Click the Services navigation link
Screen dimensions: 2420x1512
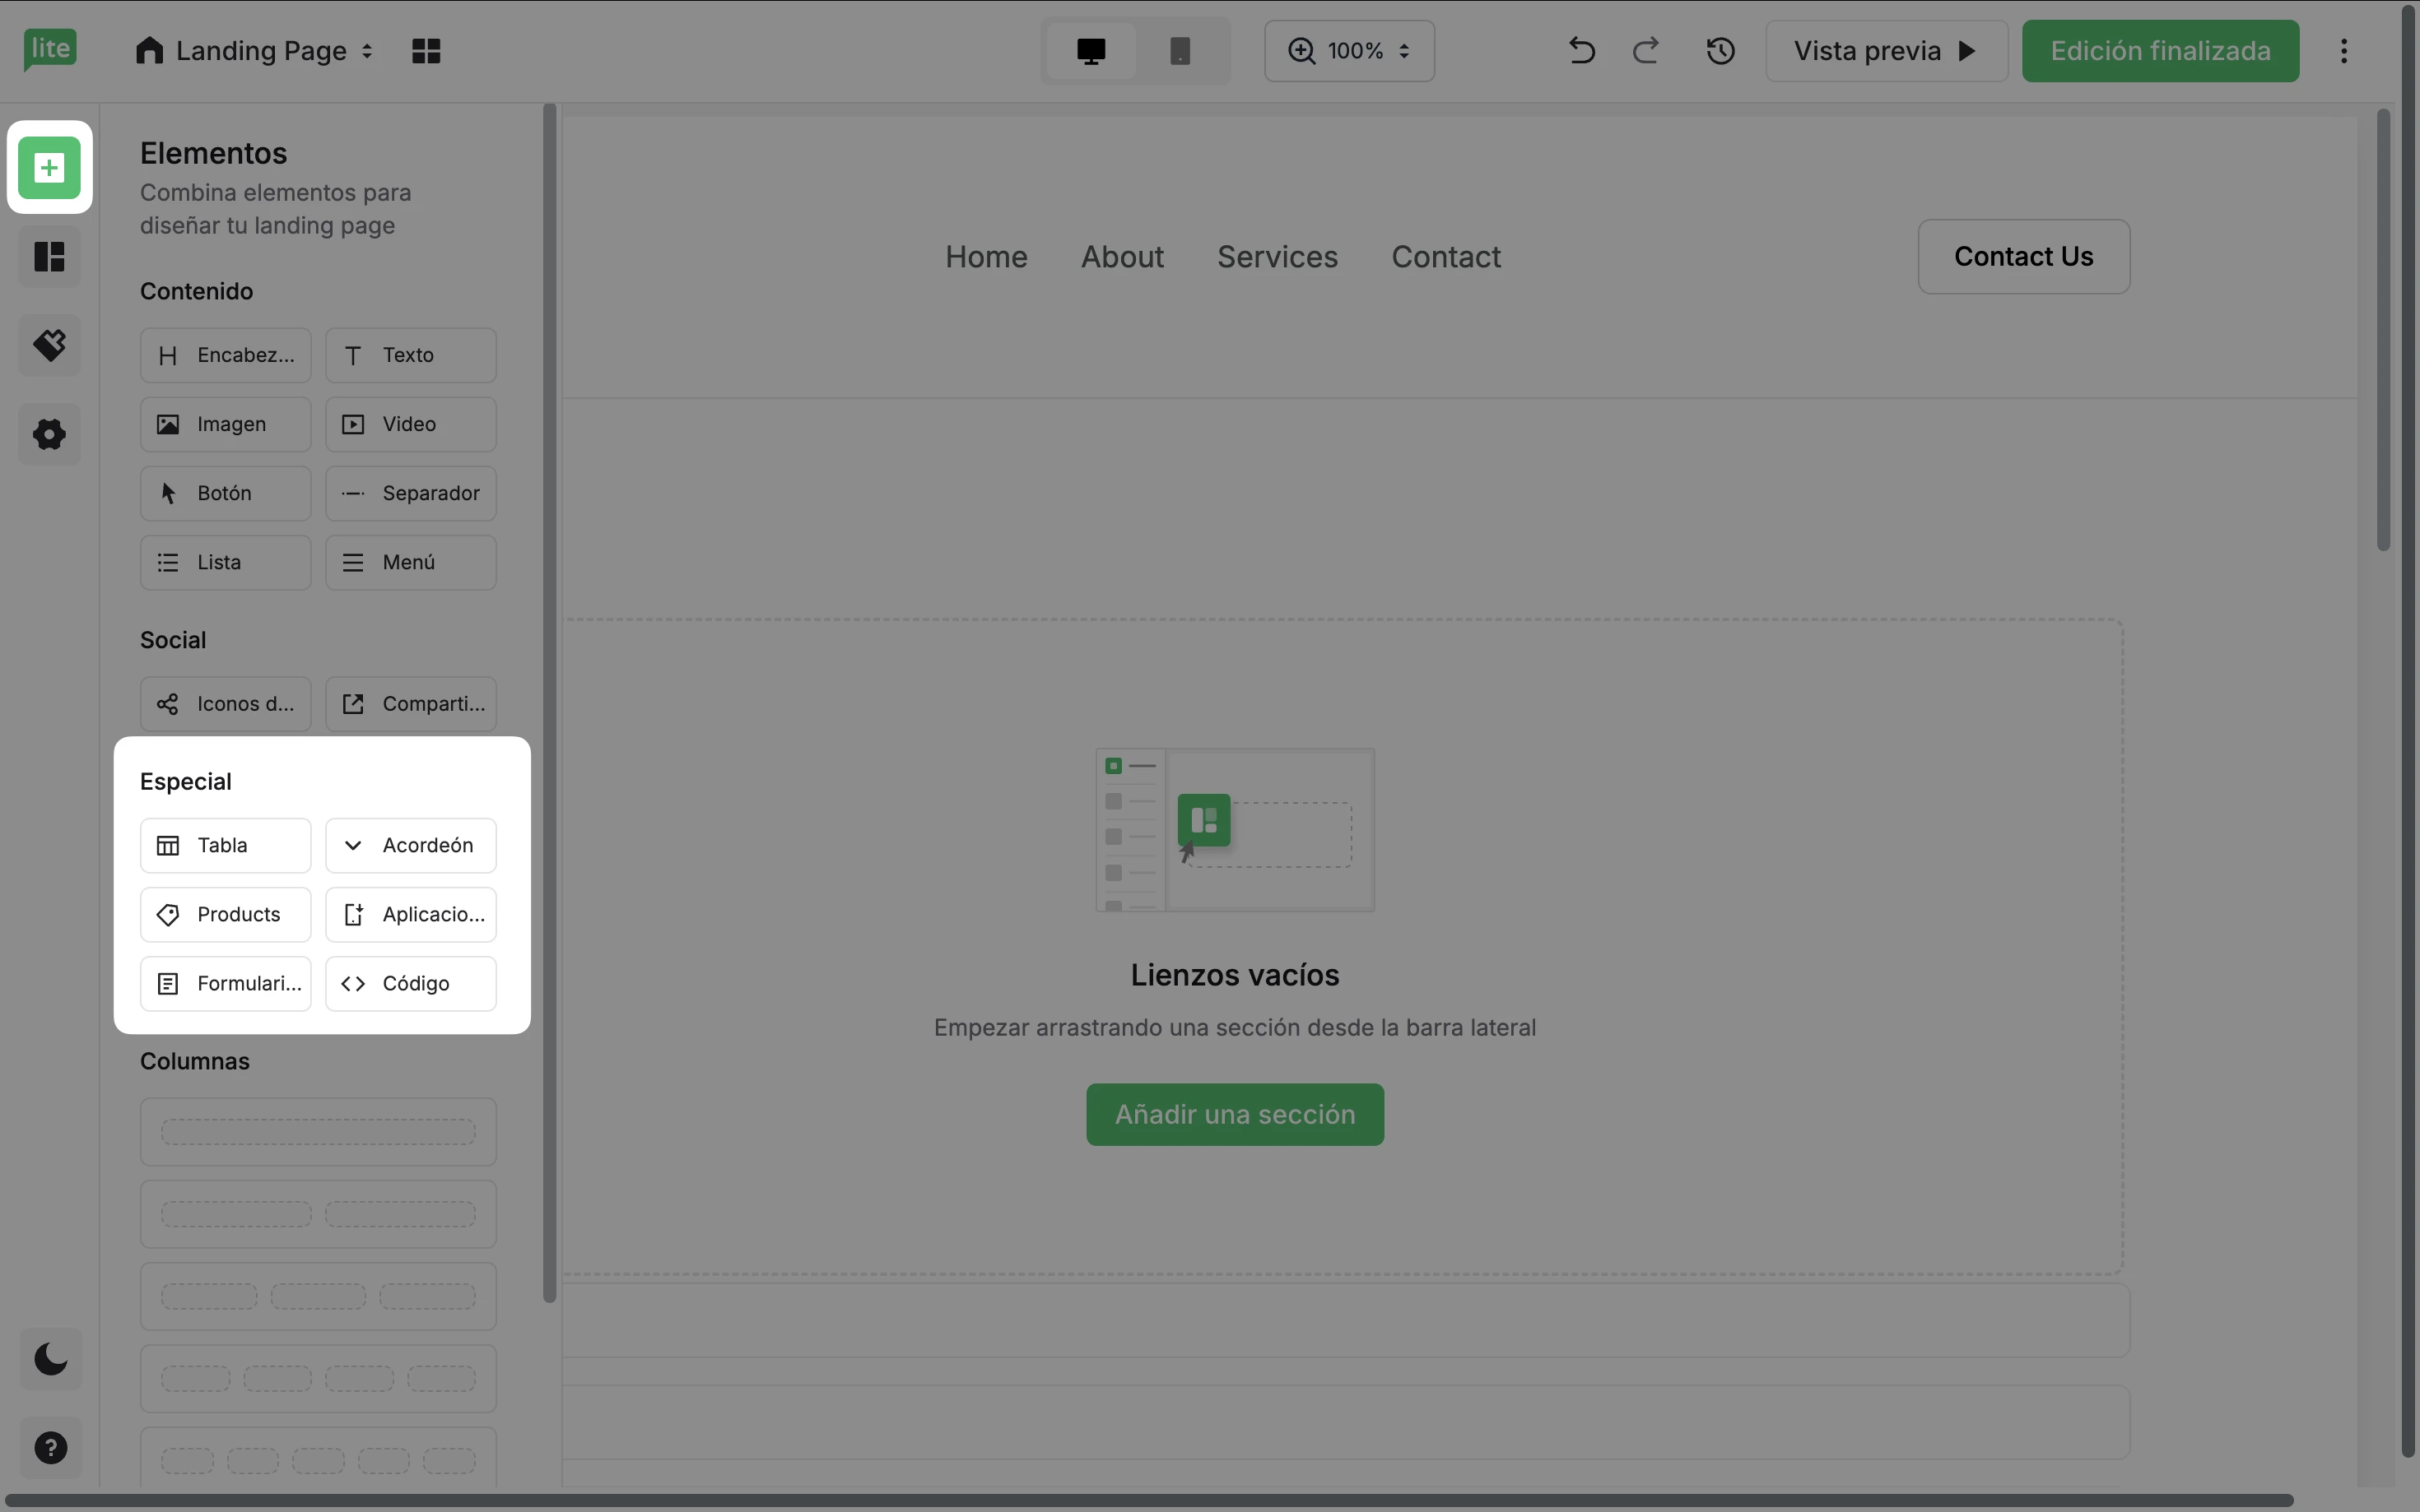pos(1277,257)
